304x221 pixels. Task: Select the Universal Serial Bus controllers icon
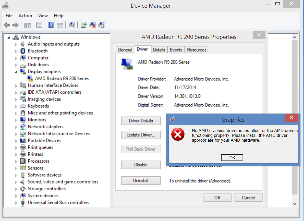click(23, 202)
